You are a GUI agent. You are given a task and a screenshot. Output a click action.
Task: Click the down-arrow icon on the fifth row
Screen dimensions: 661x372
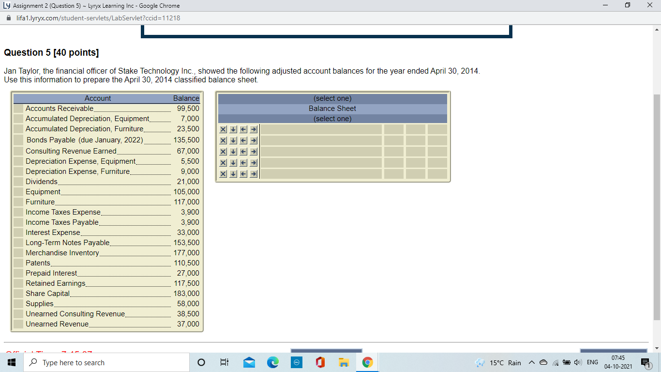tap(233, 173)
